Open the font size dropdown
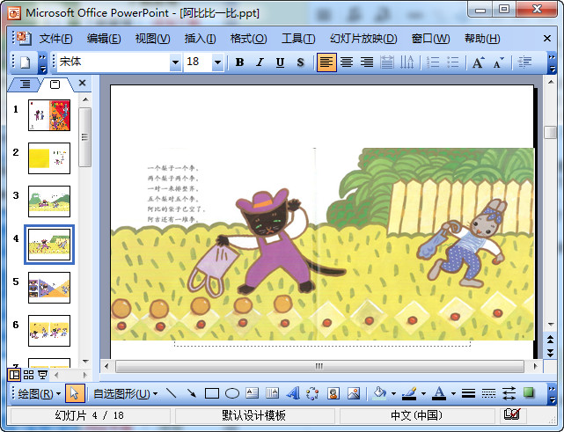 click(x=217, y=62)
